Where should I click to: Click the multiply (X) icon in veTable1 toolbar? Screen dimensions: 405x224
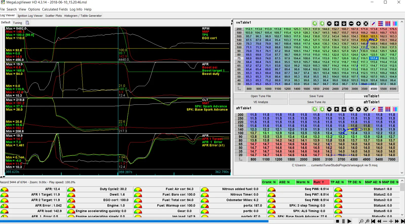pos(366,24)
